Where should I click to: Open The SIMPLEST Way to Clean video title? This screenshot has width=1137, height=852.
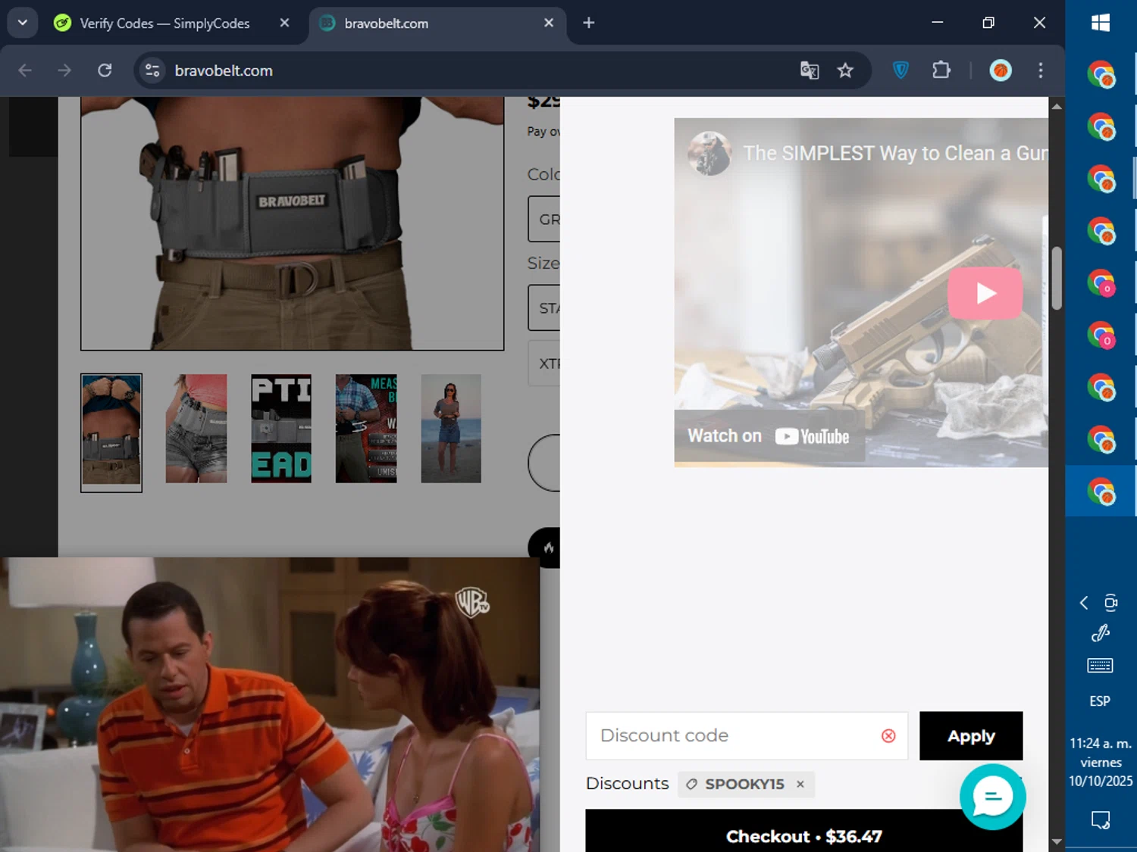(x=895, y=153)
